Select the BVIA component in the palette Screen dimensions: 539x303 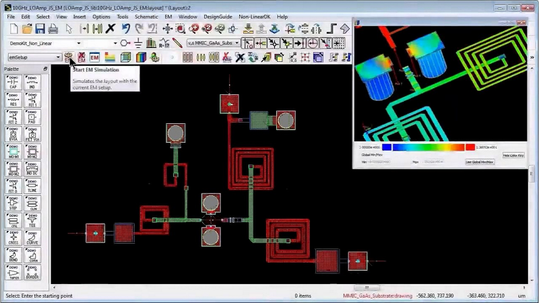point(13,134)
